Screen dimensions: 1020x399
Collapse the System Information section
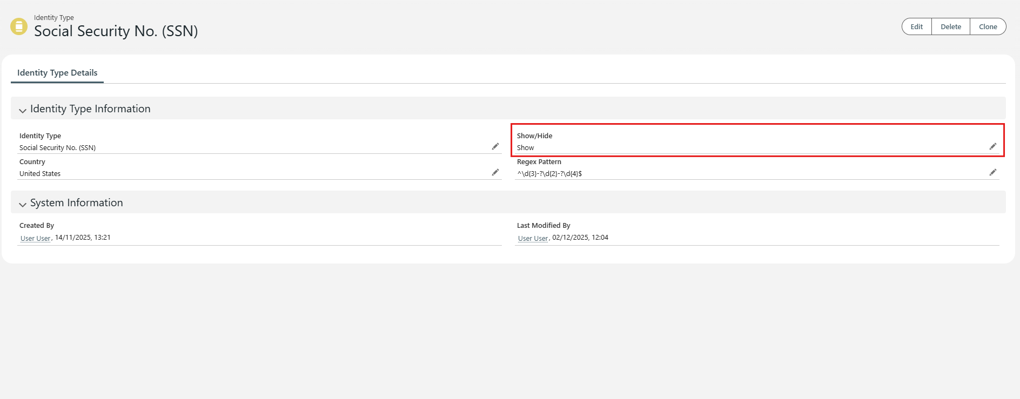coord(23,204)
